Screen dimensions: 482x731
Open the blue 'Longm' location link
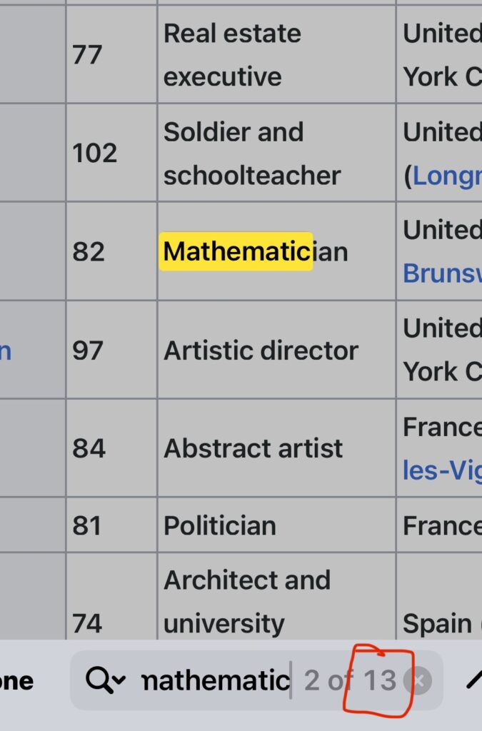click(445, 176)
